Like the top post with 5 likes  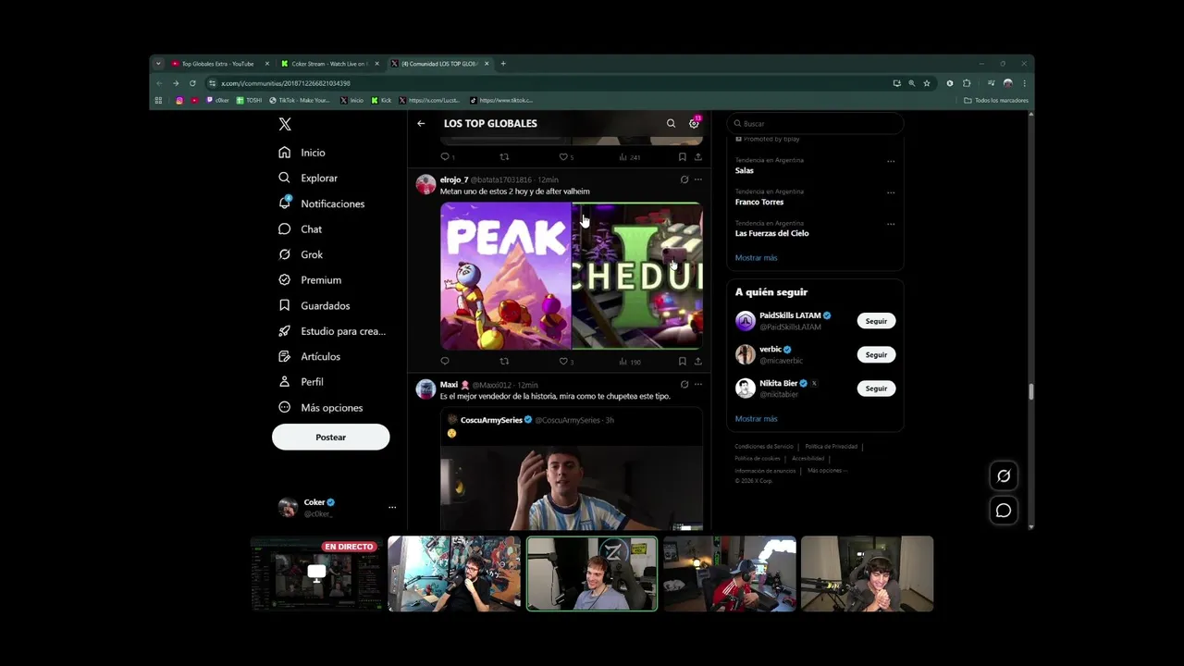point(566,157)
